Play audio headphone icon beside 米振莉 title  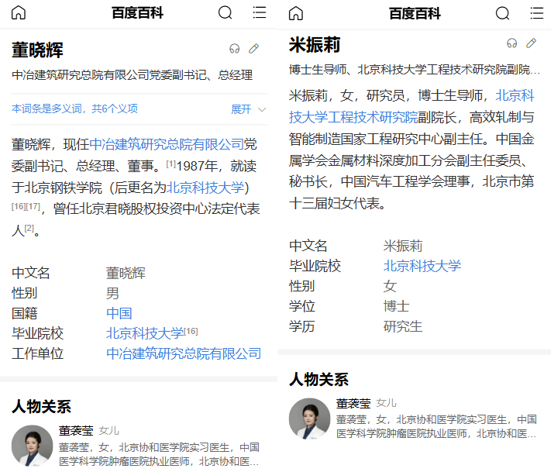[511, 43]
